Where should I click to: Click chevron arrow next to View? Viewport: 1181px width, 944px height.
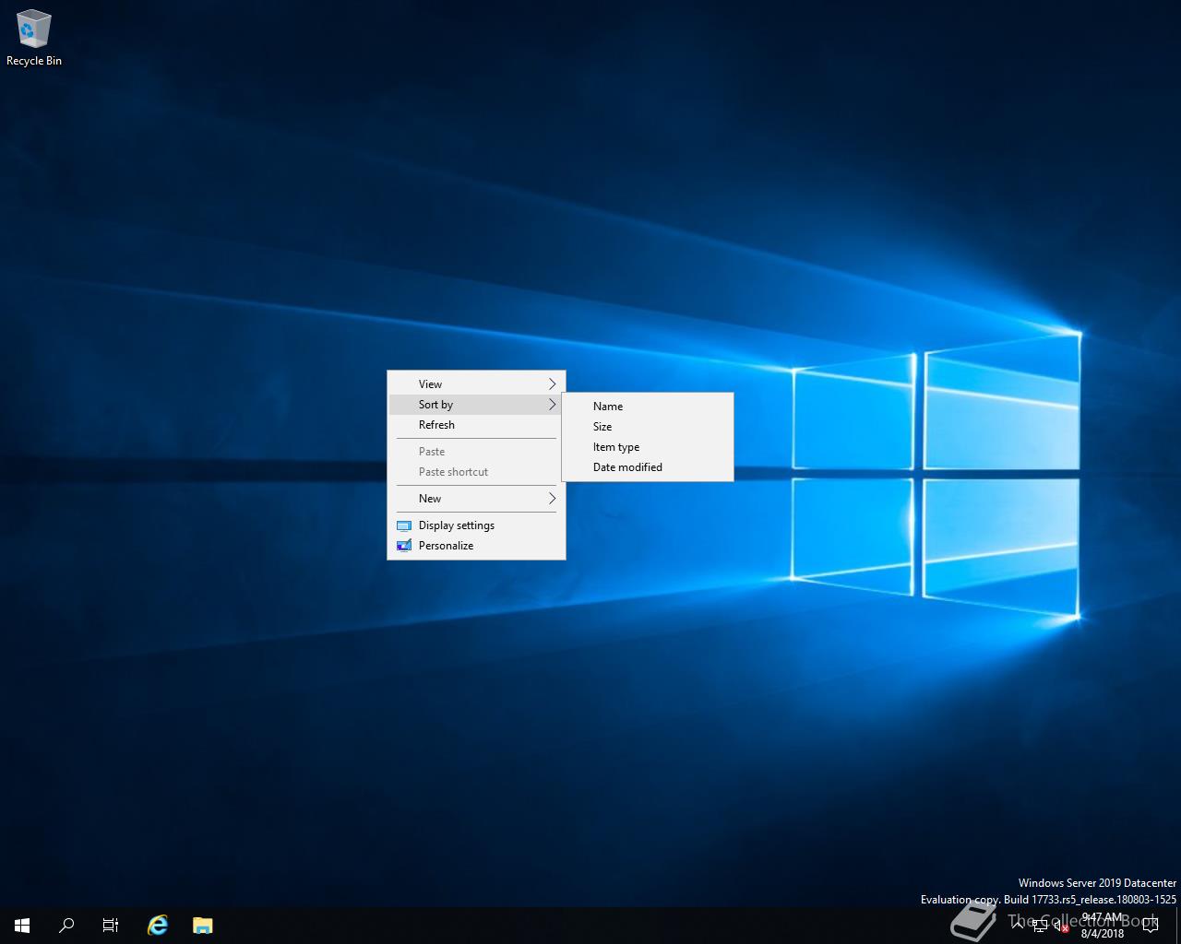tap(553, 384)
